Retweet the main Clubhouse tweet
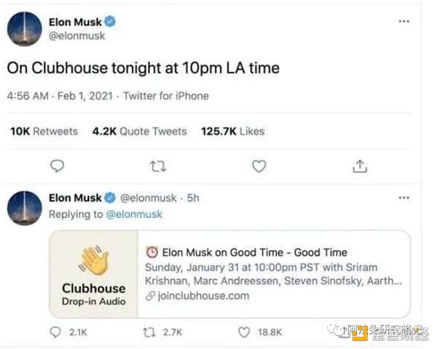The image size is (437, 349). [x=157, y=167]
